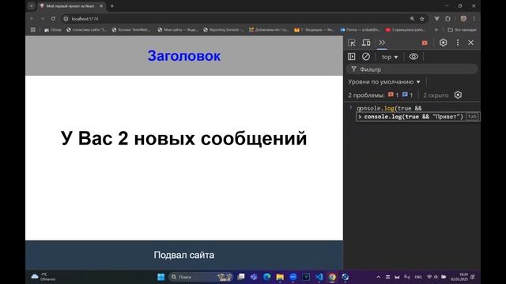Open the Chrome tab search dropdown
Screen dimensions: 506x284
[x=32, y=6]
